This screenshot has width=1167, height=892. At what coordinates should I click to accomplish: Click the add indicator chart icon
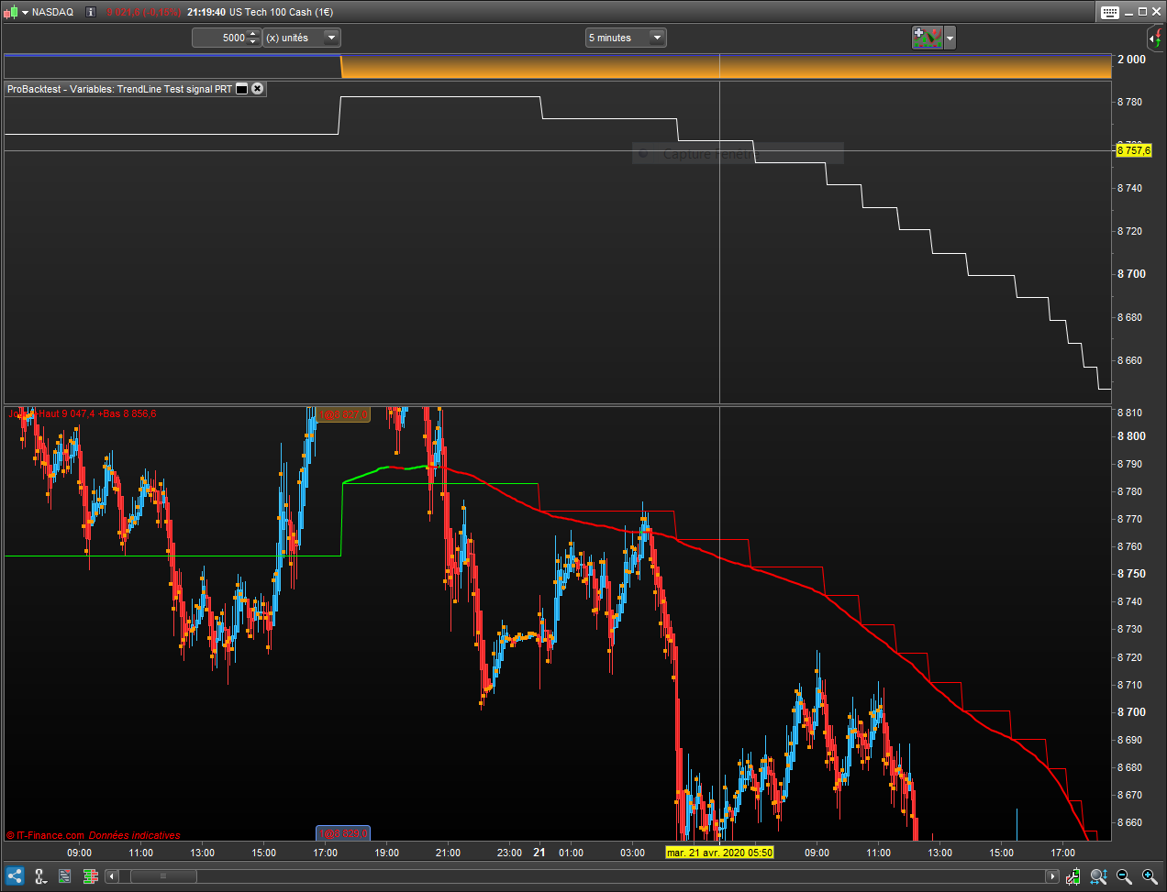[927, 38]
